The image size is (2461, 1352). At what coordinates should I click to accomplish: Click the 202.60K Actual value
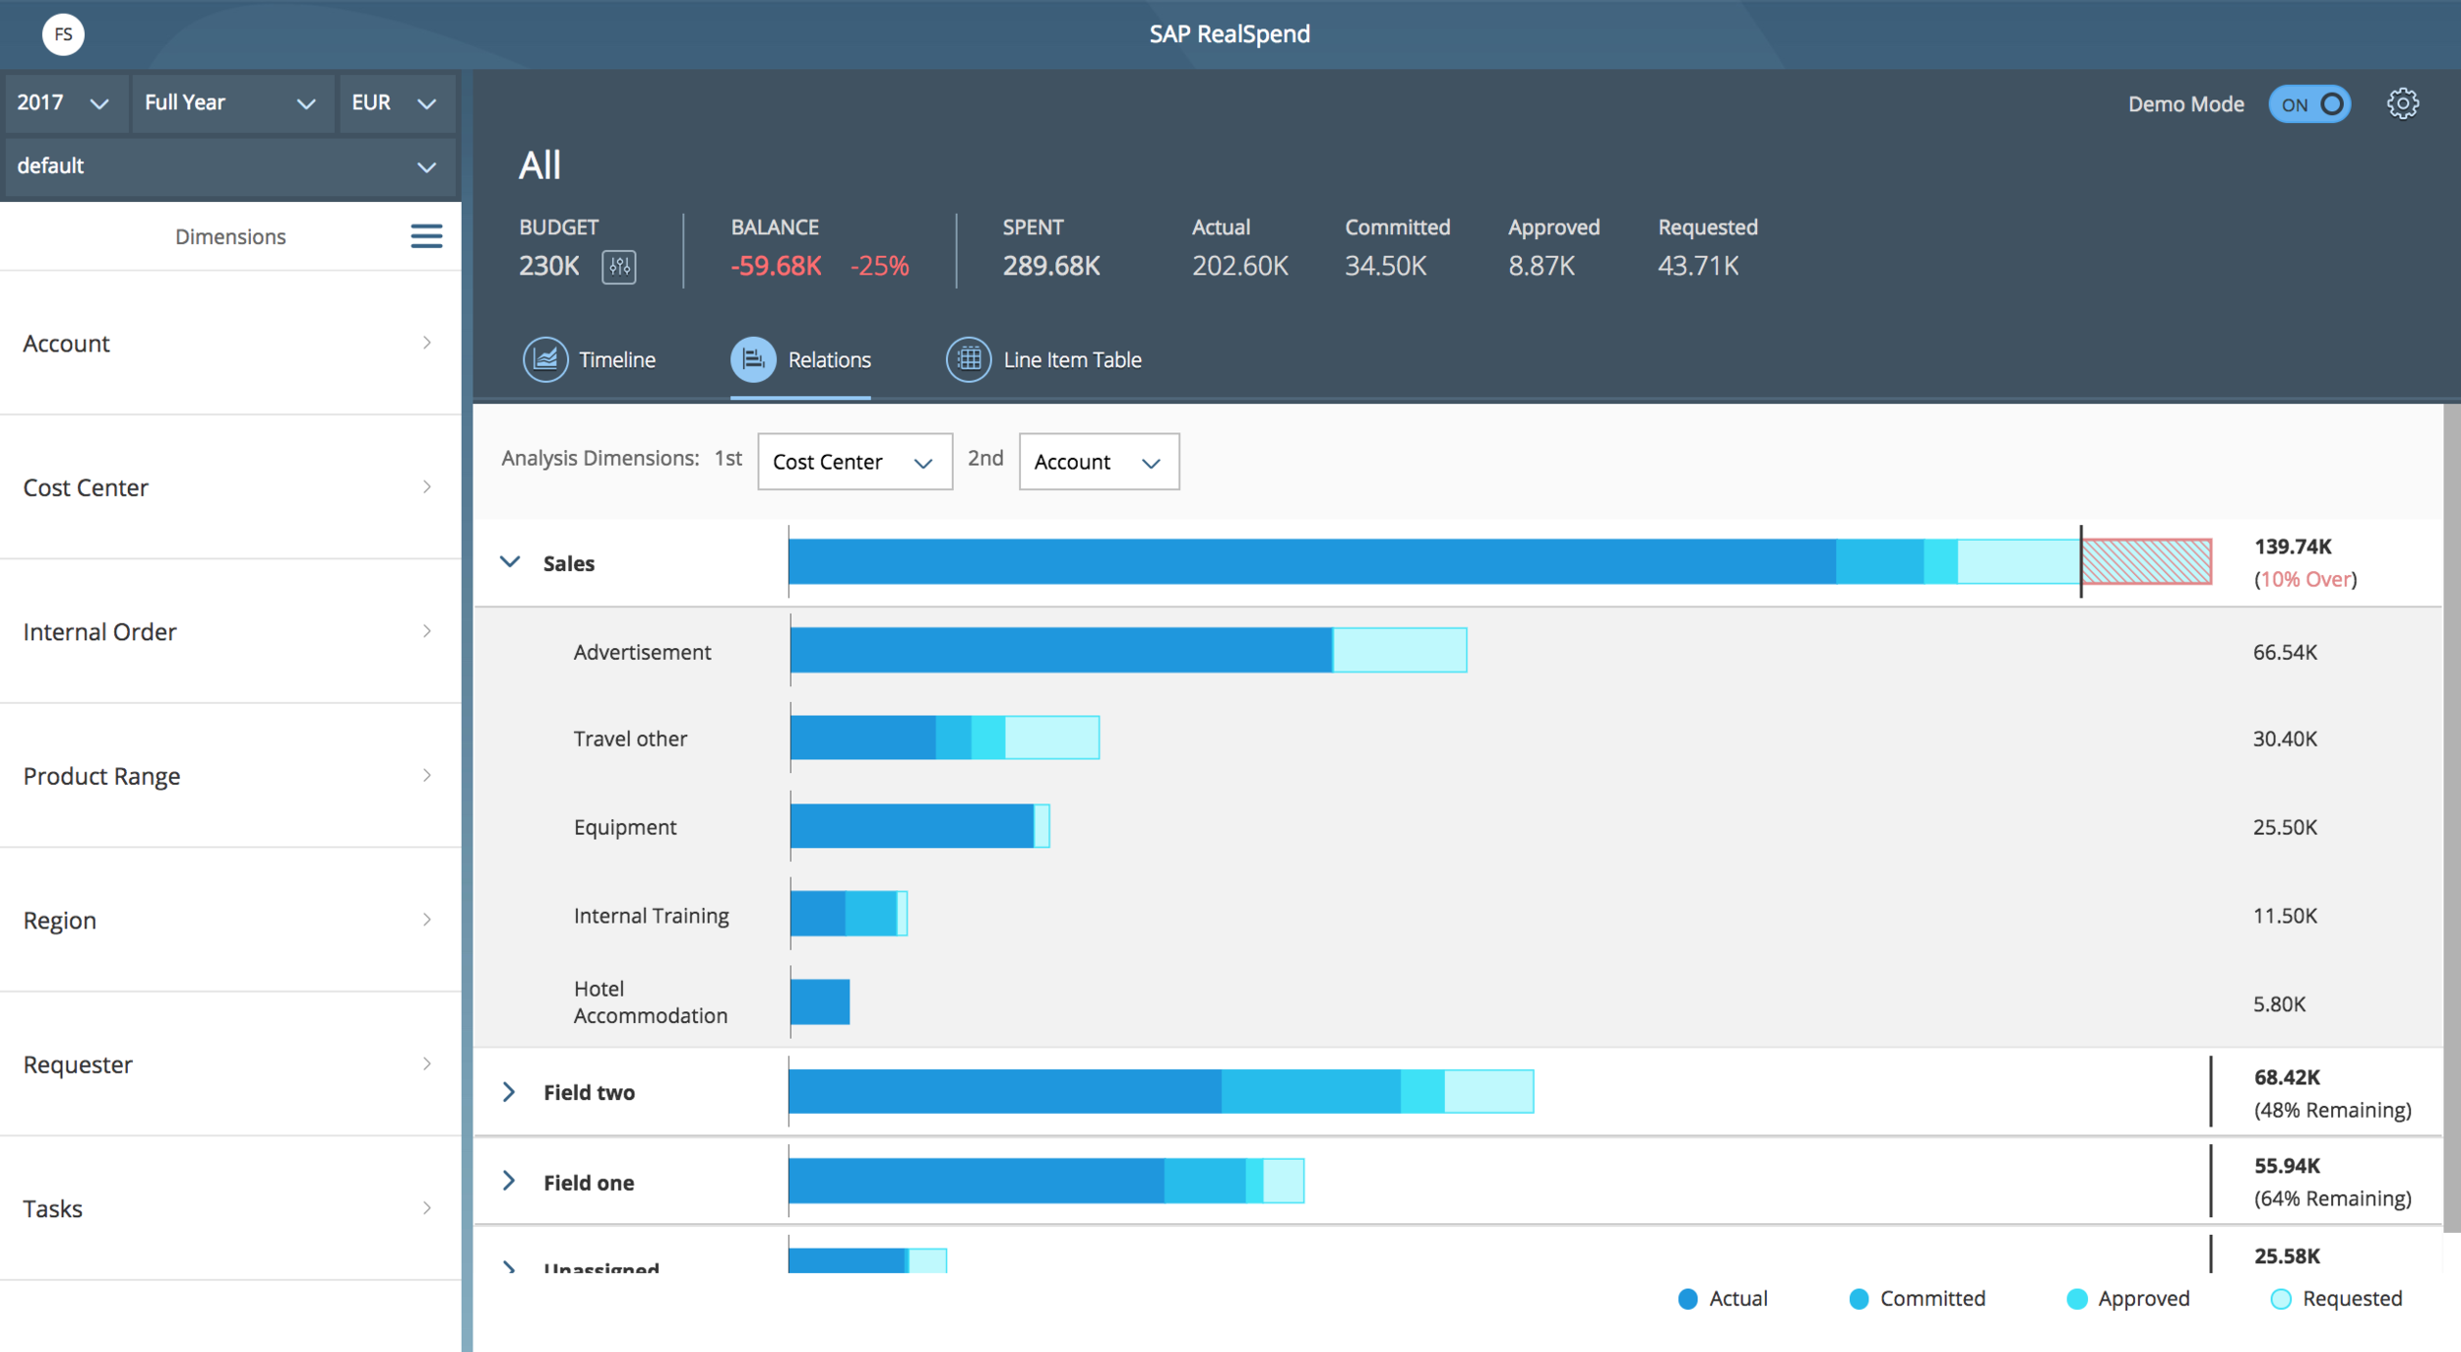point(1239,266)
